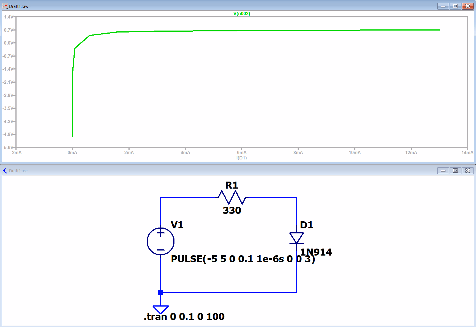
Task: Click the blue wire junction square node
Action: [x=160, y=292]
